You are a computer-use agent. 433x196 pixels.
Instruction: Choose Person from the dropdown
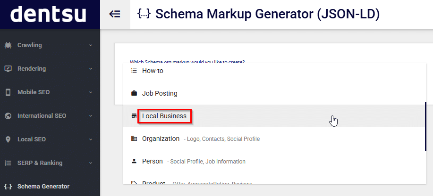(x=274, y=161)
